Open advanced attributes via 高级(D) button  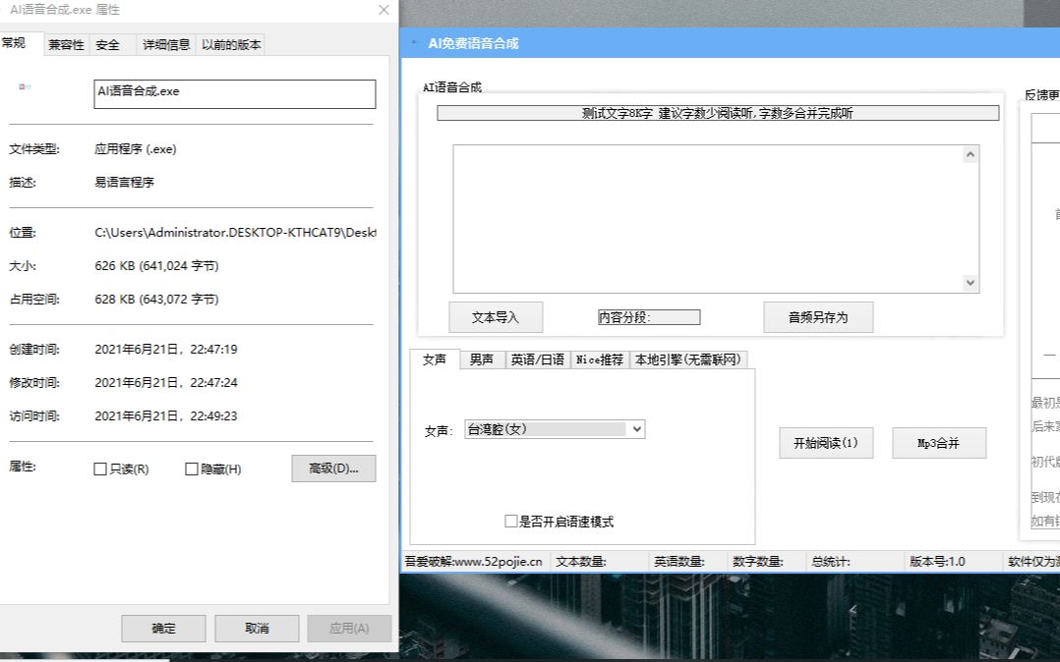click(333, 469)
